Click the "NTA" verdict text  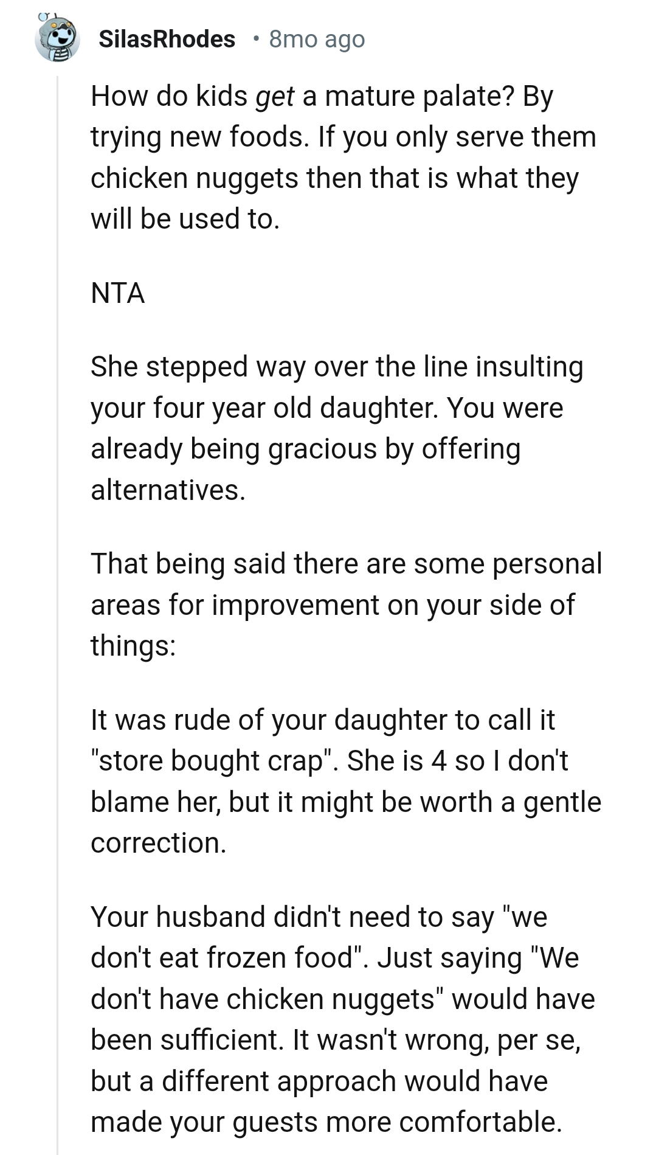pos(117,293)
